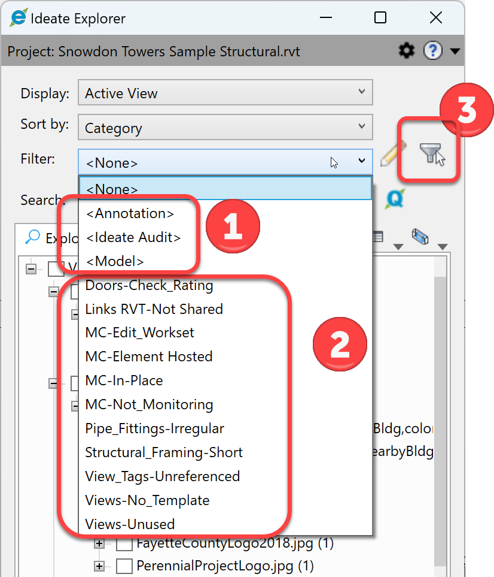Screen dimensions: 494x577
Task: Select the <Model> filter
Action: point(225,261)
